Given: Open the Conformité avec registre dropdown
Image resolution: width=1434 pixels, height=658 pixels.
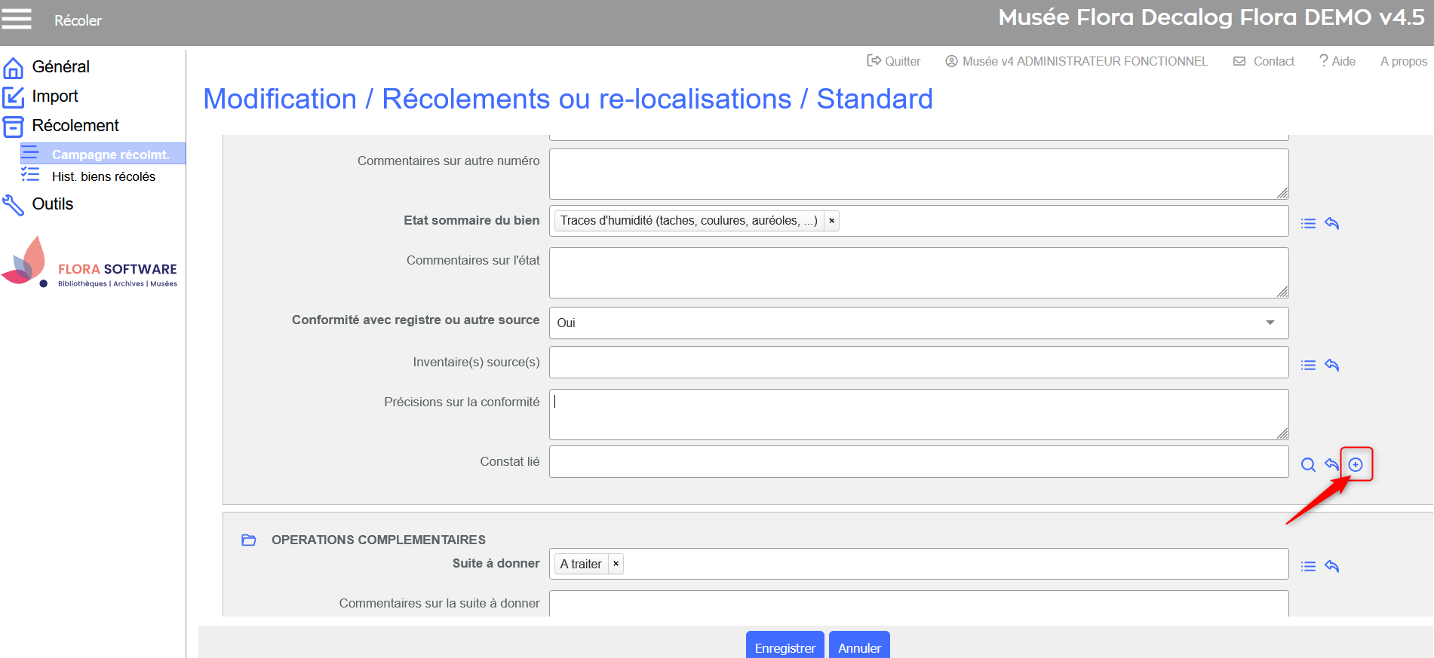Looking at the screenshot, I should point(918,323).
